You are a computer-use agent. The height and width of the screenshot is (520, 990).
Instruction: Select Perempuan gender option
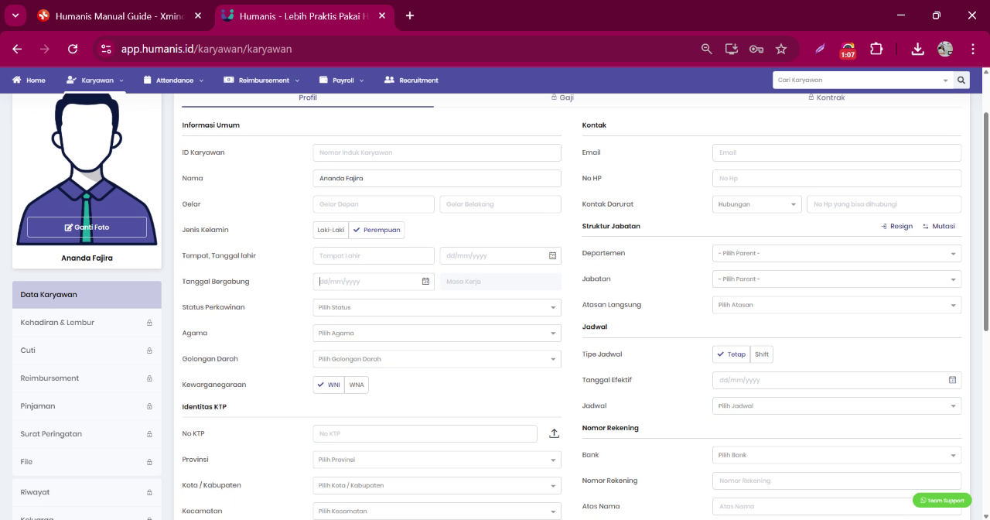(377, 230)
